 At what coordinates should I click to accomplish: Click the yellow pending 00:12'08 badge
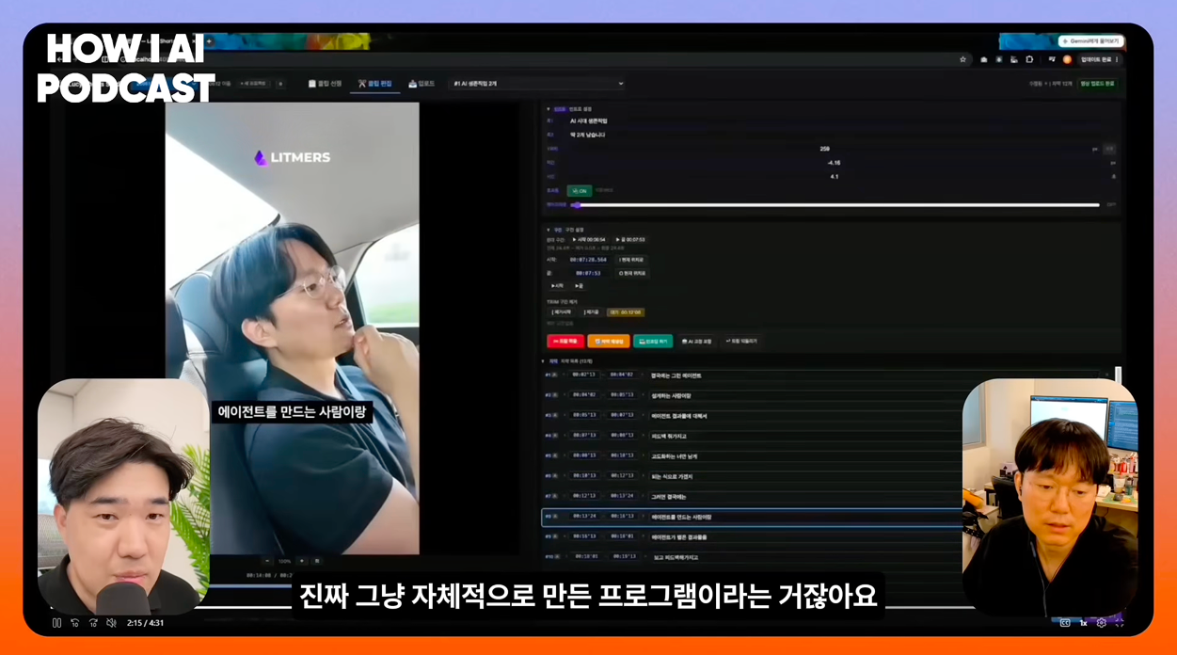626,312
